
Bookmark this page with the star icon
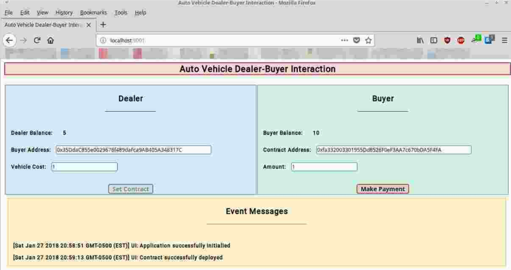click(x=368, y=41)
